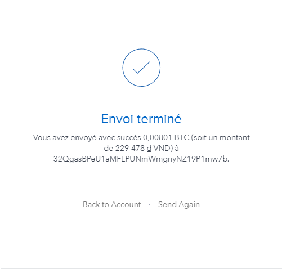Click the word "avec" in the message
Screen dimensions: 282x269
click(106, 138)
